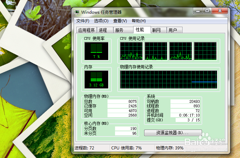Click the third CPU usage history graph

(x=181, y=51)
